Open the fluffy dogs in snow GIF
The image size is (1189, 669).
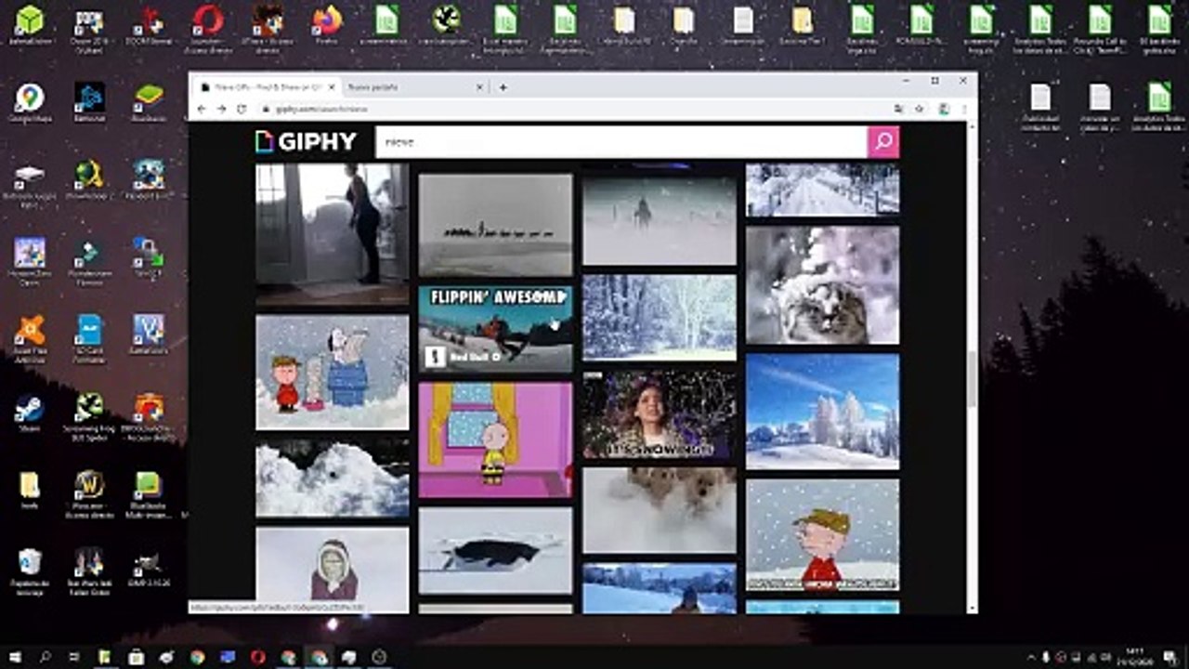659,510
